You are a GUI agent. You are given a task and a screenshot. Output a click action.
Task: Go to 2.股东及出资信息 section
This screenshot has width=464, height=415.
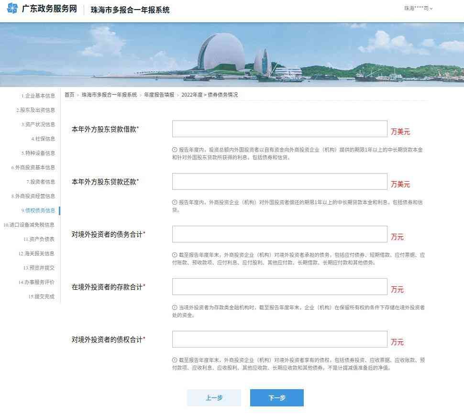pos(36,110)
